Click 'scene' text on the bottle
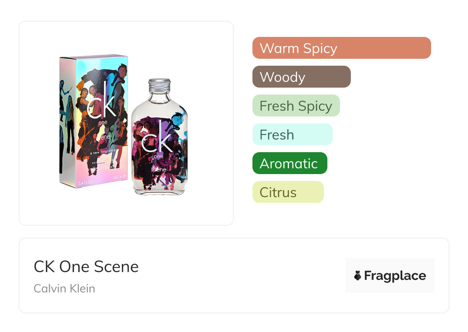 pyautogui.click(x=158, y=169)
